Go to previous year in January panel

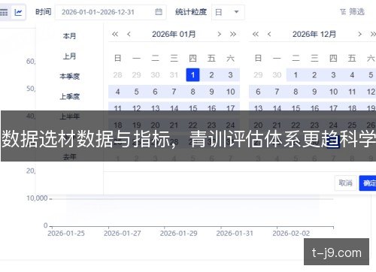(115, 34)
